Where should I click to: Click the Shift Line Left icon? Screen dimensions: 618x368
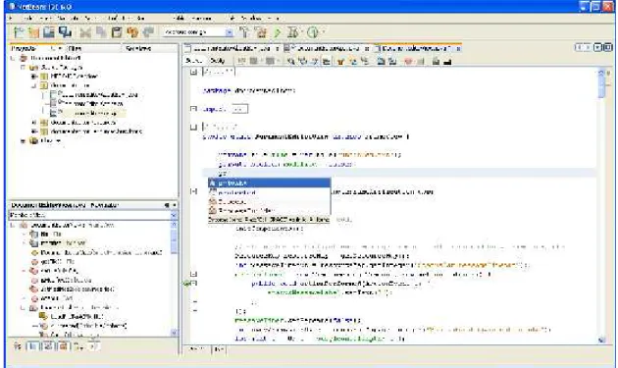381,61
